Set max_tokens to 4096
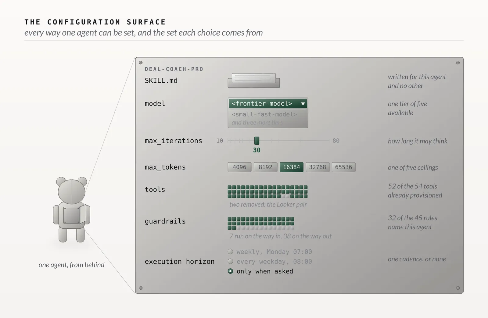Screen dimensions: 488x318 [x=239, y=167]
